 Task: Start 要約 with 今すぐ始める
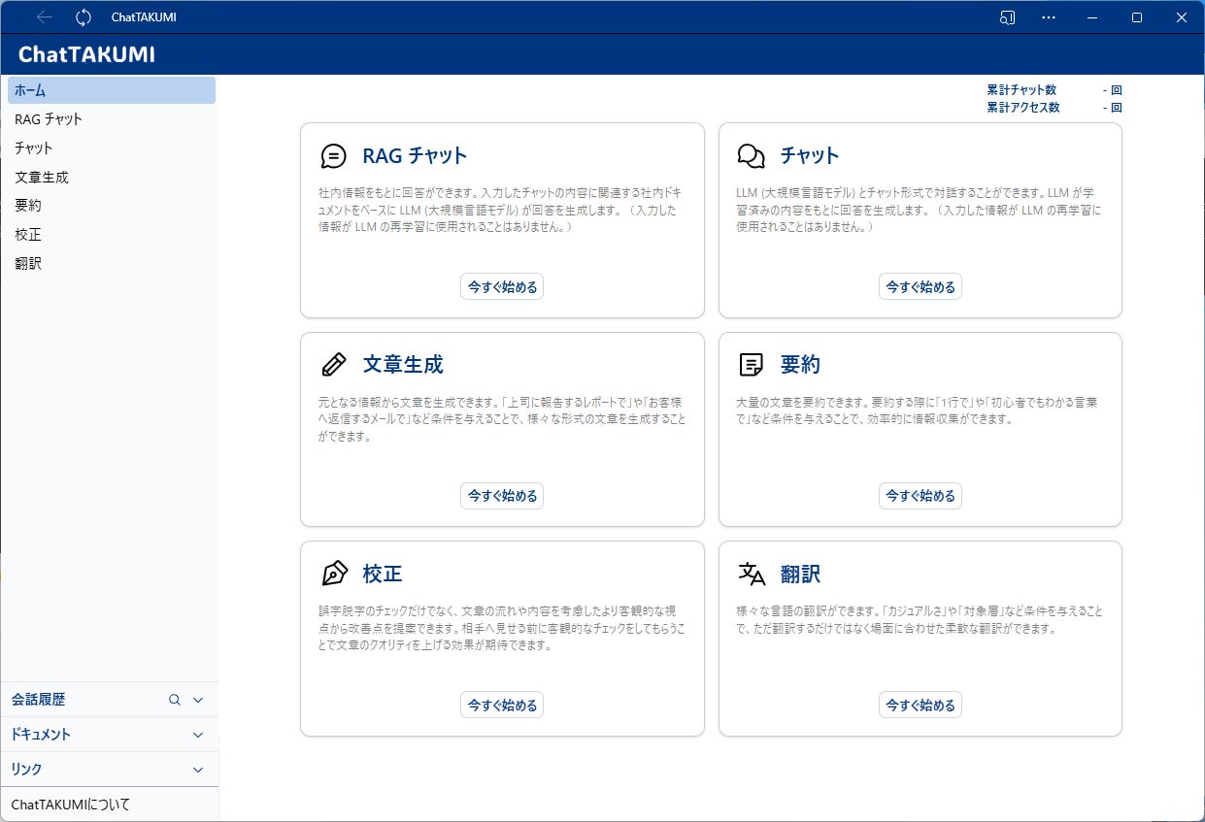click(x=920, y=496)
